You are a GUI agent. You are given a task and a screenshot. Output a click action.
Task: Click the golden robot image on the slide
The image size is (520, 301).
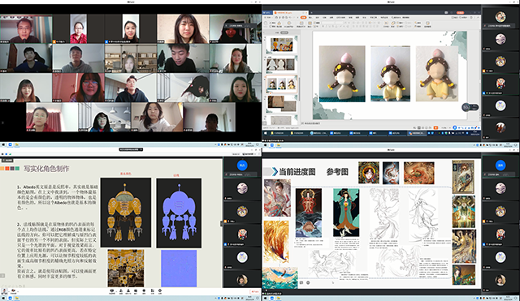click(126, 213)
